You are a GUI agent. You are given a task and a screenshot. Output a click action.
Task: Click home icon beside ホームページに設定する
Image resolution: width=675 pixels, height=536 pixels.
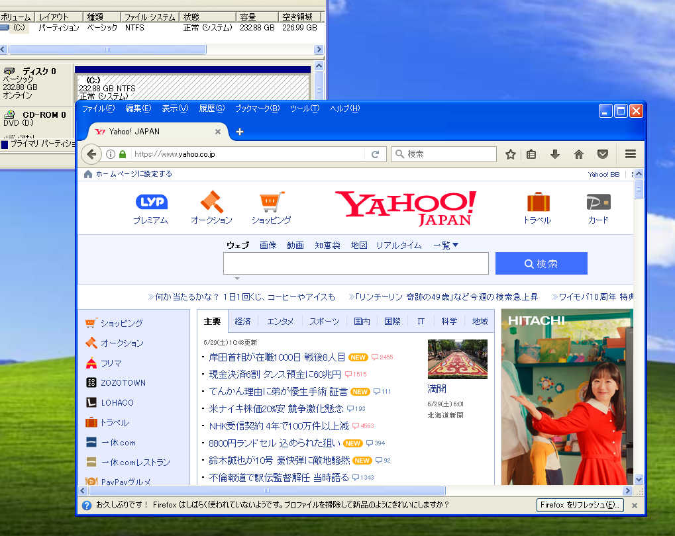coord(88,174)
